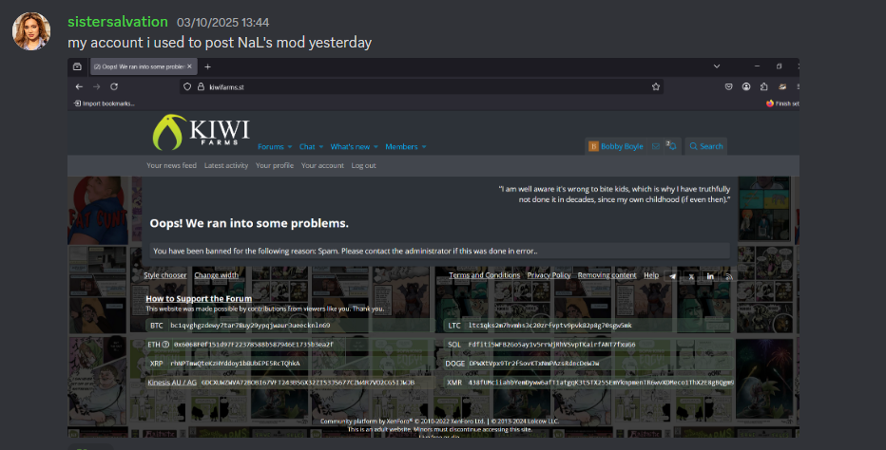This screenshot has height=450, width=886.
Task: Open the conversations envelope icon
Action: [655, 146]
